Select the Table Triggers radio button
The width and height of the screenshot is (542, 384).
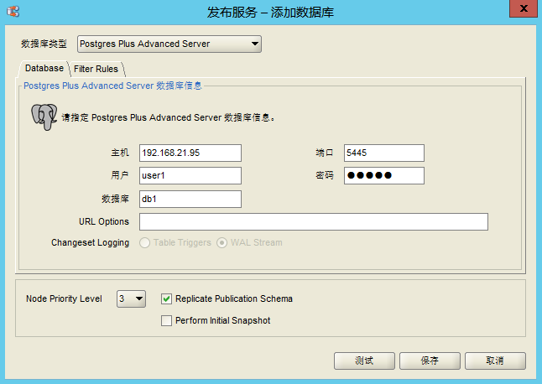(x=144, y=243)
